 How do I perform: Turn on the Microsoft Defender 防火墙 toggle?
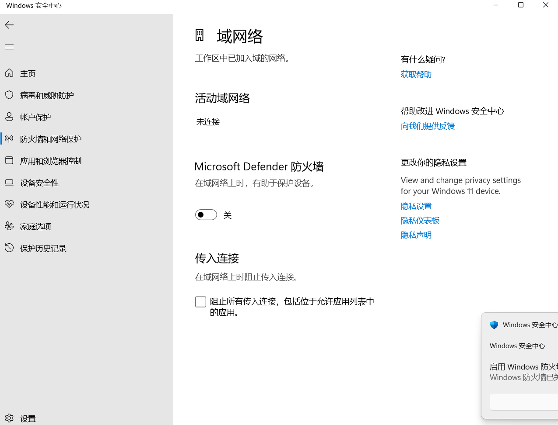coord(206,214)
